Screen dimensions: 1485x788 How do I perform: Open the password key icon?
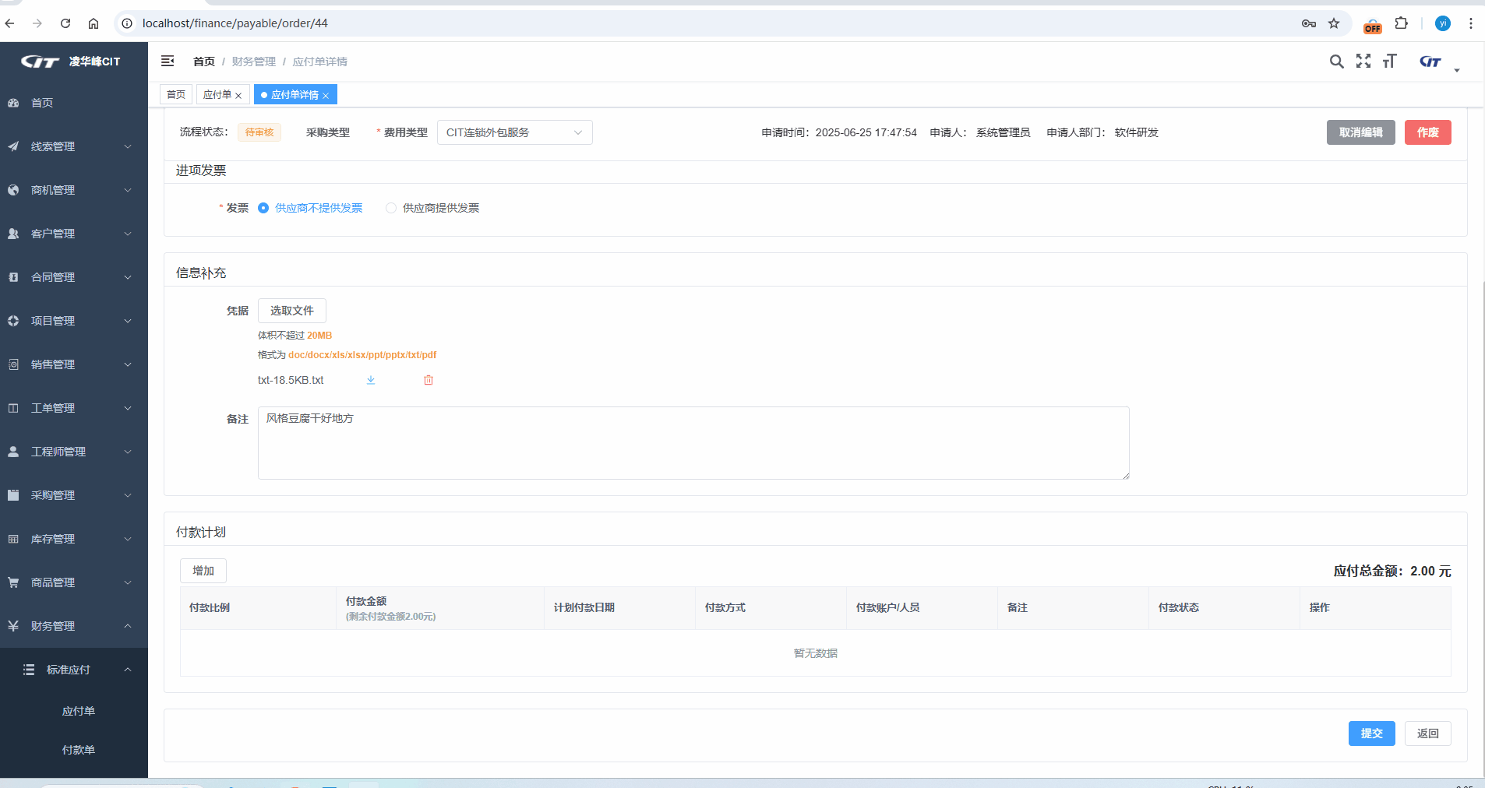(x=1309, y=23)
